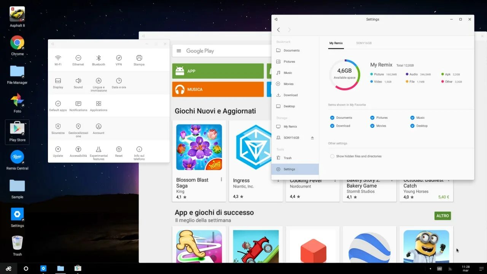This screenshot has width=487, height=274.
Task: Open the Trash in file manager sidebar
Action: coord(287,158)
